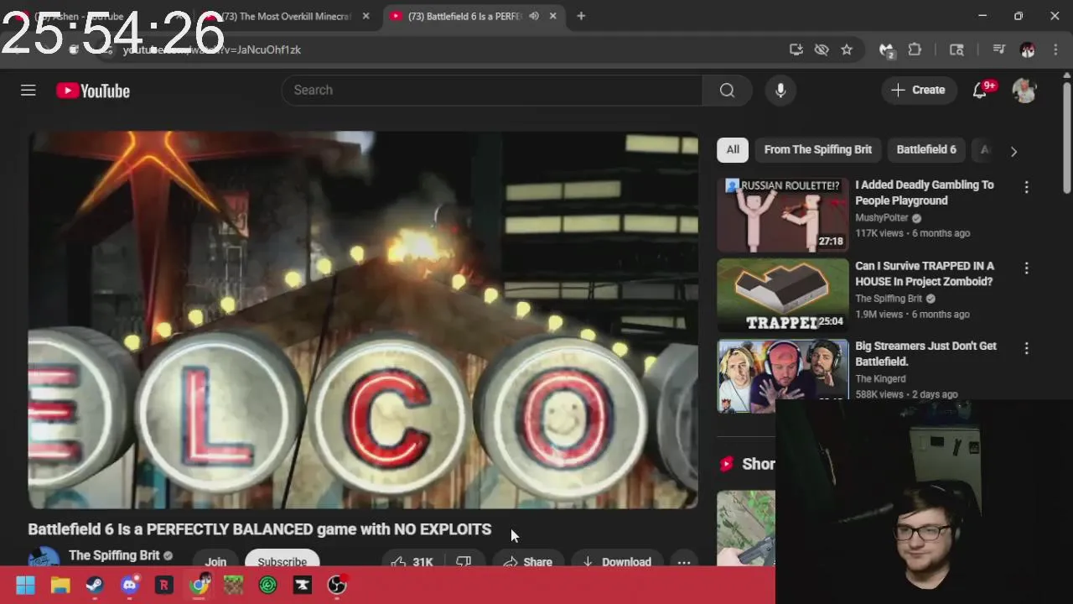1073x604 pixels.
Task: Open OBS Studio from taskbar
Action: point(337,586)
